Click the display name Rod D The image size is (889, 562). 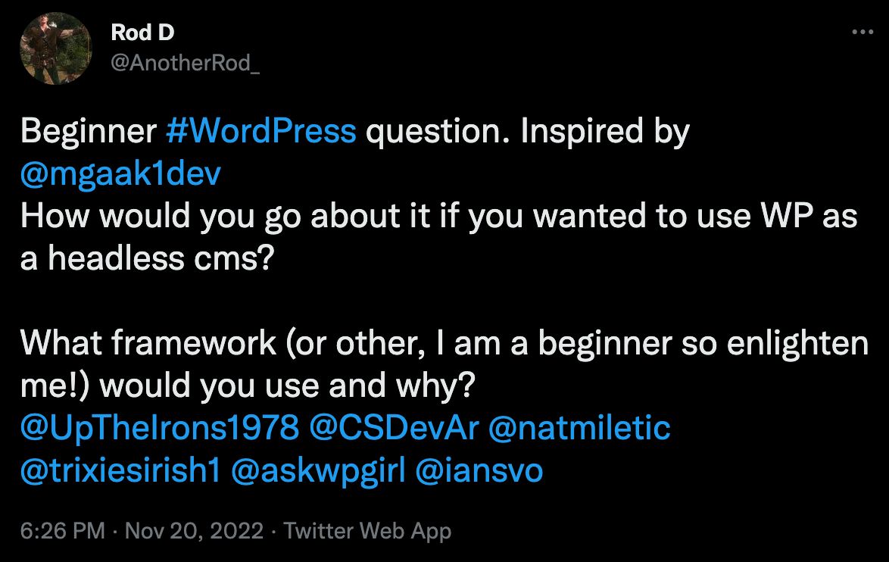[x=142, y=33]
